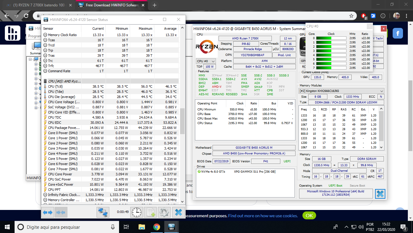Click the red shield extension icon in Chrome
The image size is (413, 233).
coord(364,16)
